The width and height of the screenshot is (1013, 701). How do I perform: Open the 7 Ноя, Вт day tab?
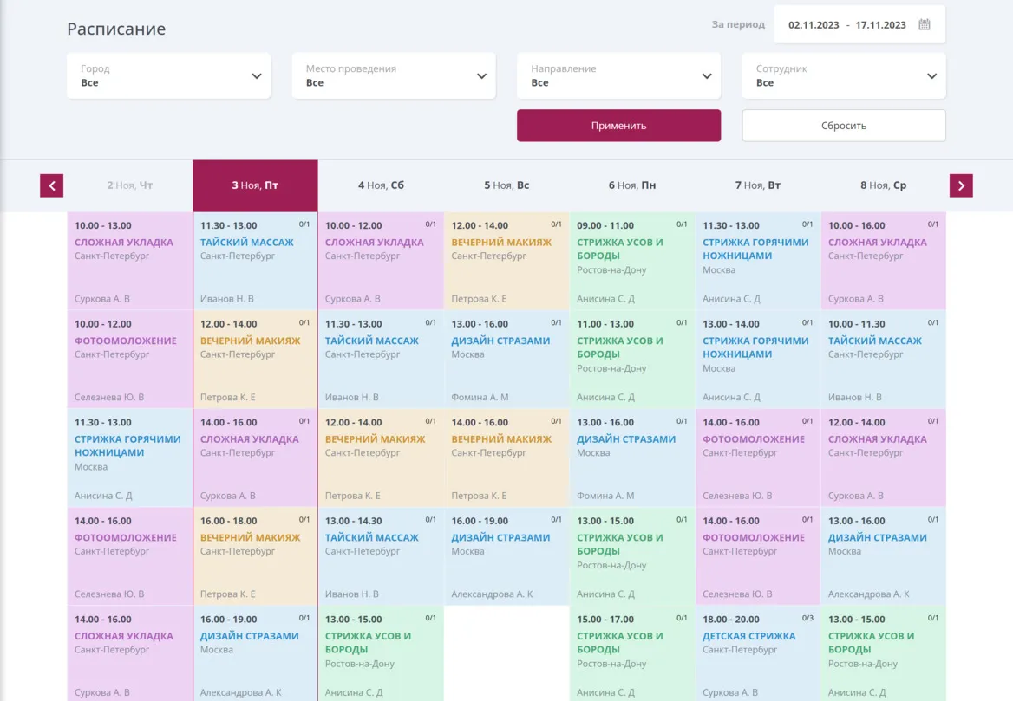click(x=758, y=185)
